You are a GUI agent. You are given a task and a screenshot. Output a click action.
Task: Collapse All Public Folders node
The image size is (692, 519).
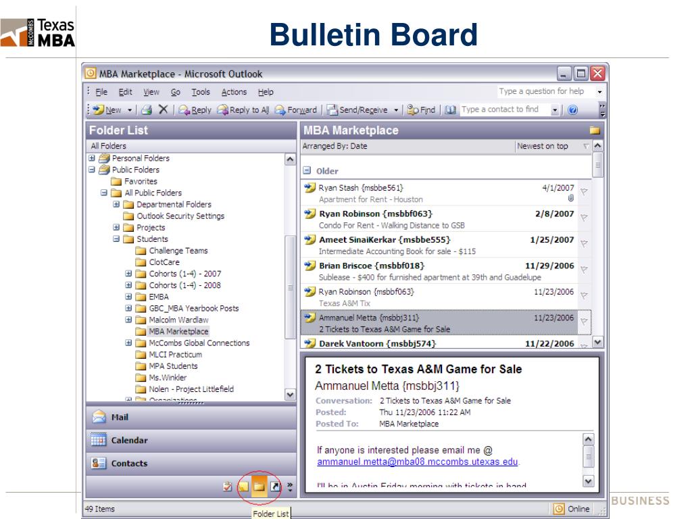(103, 193)
